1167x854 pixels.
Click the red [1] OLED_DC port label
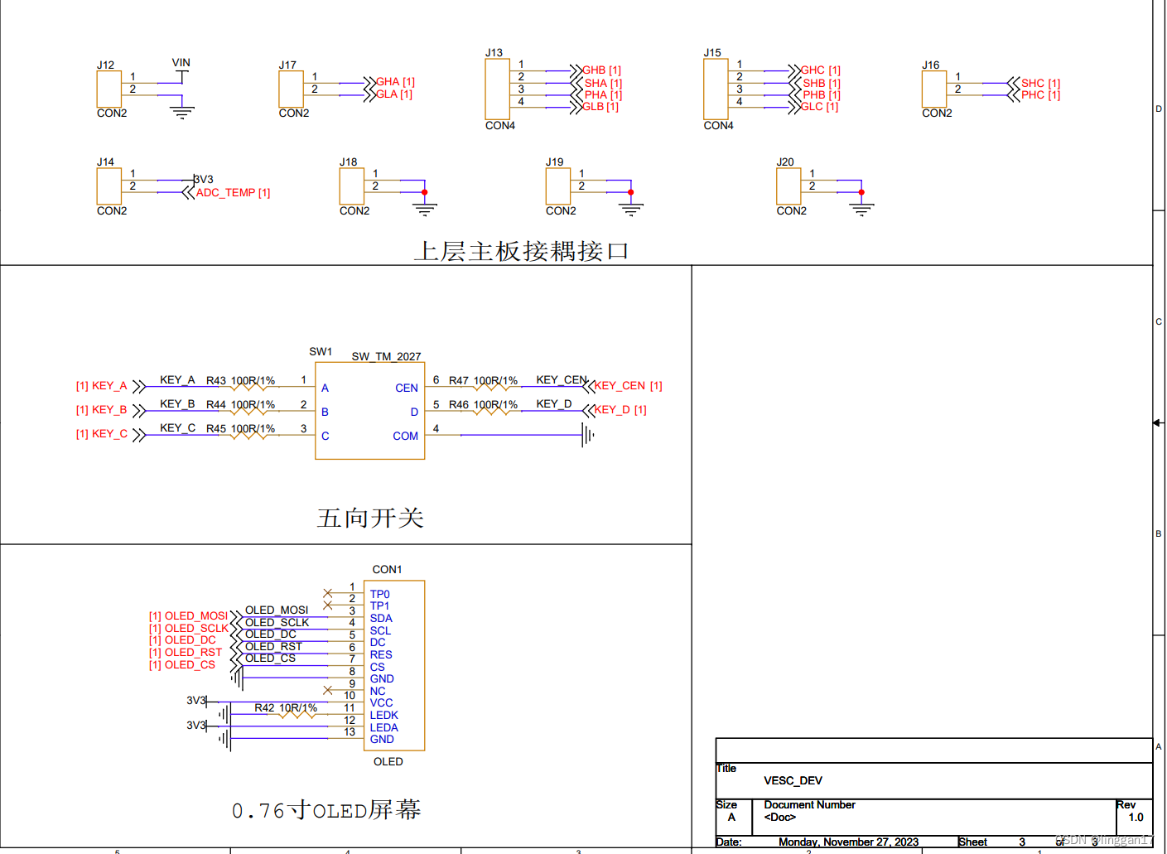pyautogui.click(x=182, y=640)
